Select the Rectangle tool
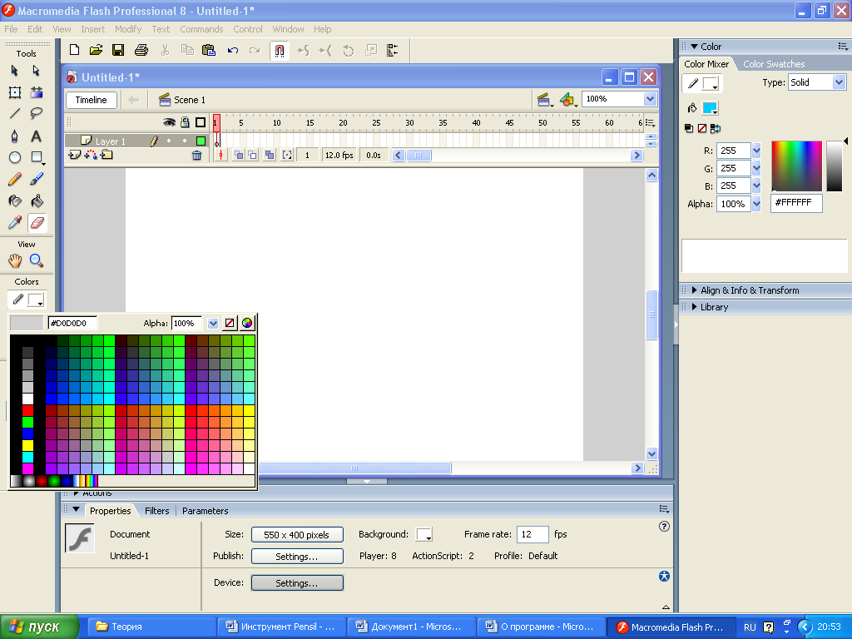 37,157
